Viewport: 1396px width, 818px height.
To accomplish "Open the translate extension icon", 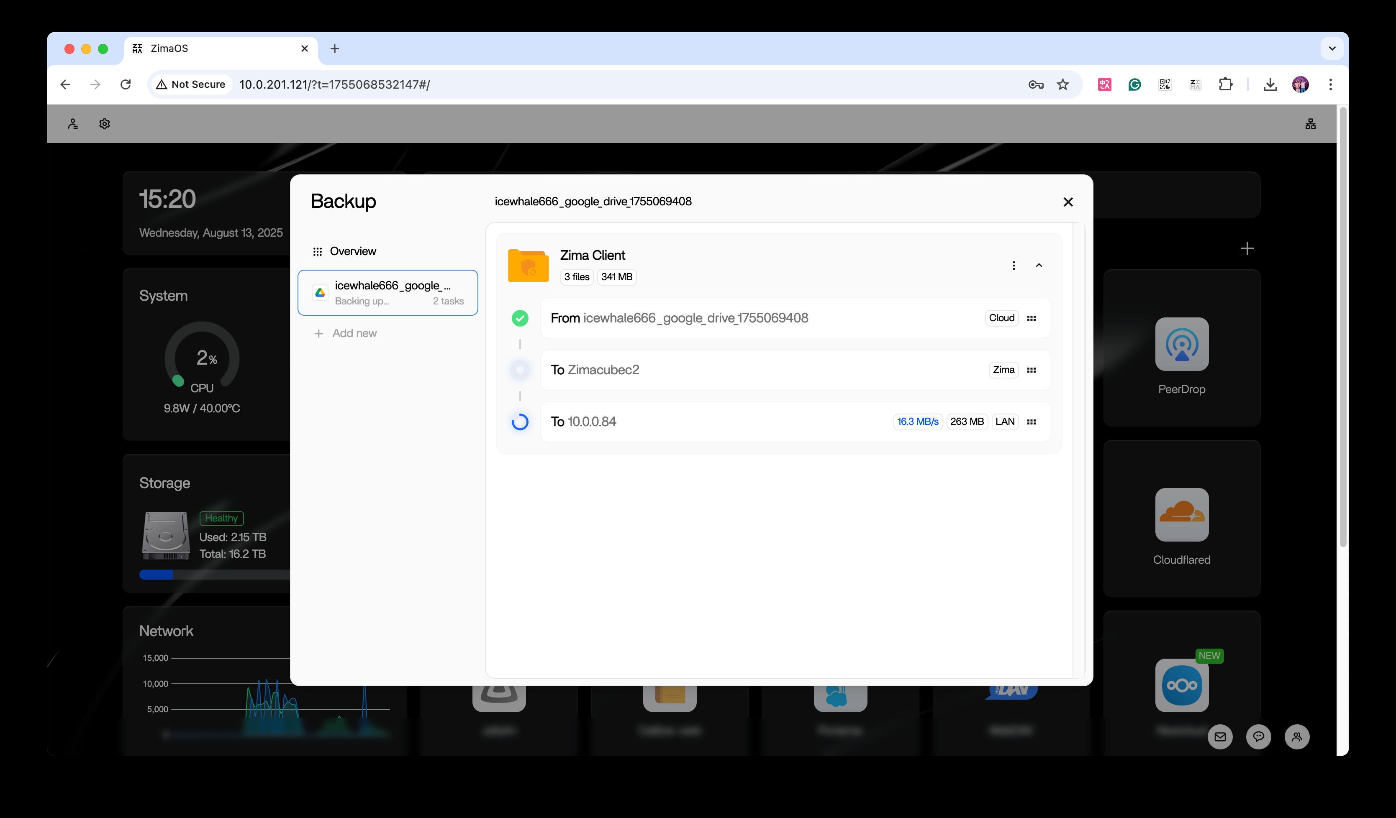I will click(x=1105, y=84).
